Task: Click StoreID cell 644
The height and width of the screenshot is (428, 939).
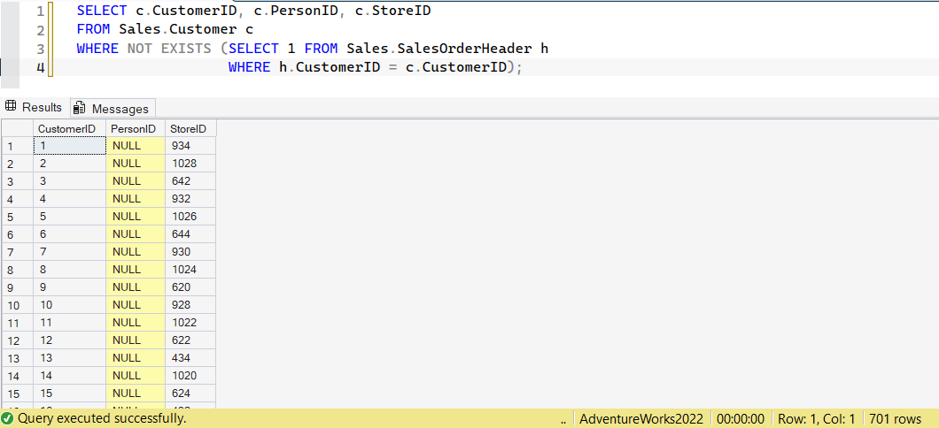Action: pos(190,234)
